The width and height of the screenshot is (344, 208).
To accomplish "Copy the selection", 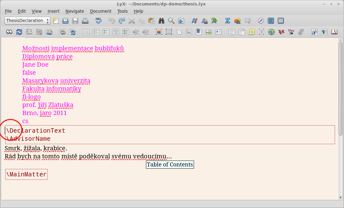I will click(142, 21).
